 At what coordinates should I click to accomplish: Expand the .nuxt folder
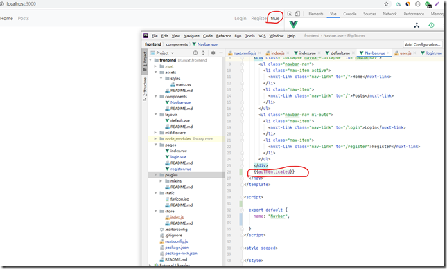pyautogui.click(x=156, y=66)
